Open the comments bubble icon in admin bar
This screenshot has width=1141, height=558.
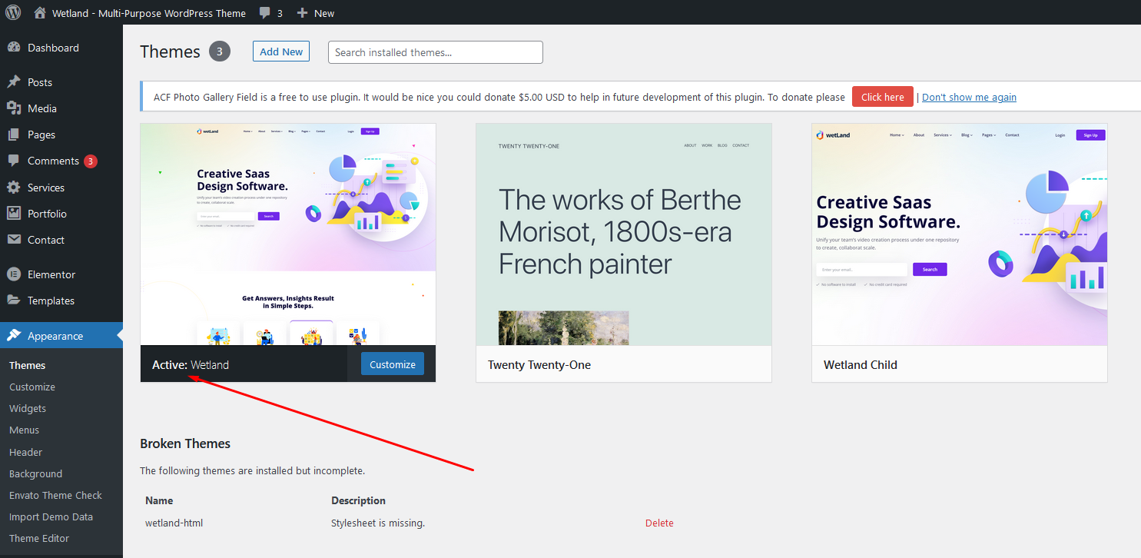pyautogui.click(x=265, y=13)
